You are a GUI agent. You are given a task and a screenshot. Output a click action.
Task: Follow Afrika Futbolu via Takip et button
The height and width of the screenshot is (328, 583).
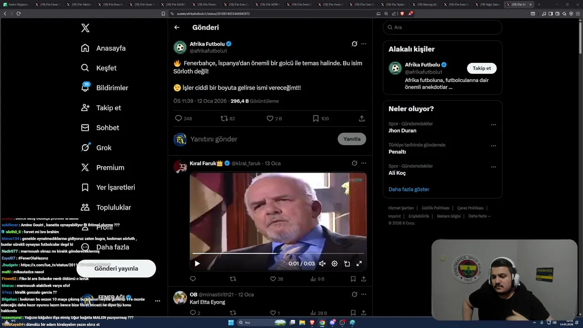tap(481, 68)
